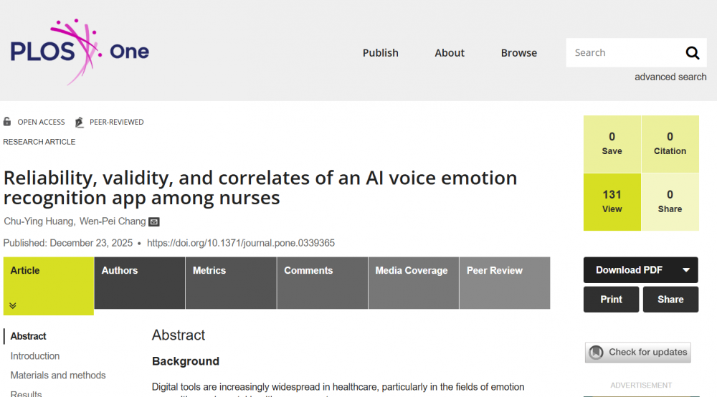717x397 pixels.
Task: Open the Publish menu
Action: click(380, 53)
